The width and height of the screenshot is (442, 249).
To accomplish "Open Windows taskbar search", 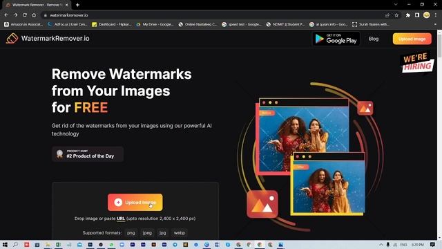I will point(15,244).
